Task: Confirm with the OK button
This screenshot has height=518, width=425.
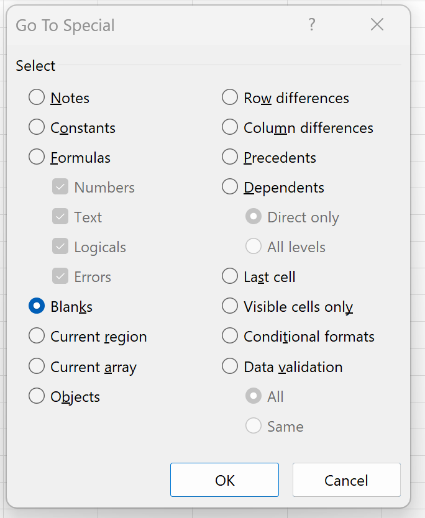Action: tap(224, 479)
